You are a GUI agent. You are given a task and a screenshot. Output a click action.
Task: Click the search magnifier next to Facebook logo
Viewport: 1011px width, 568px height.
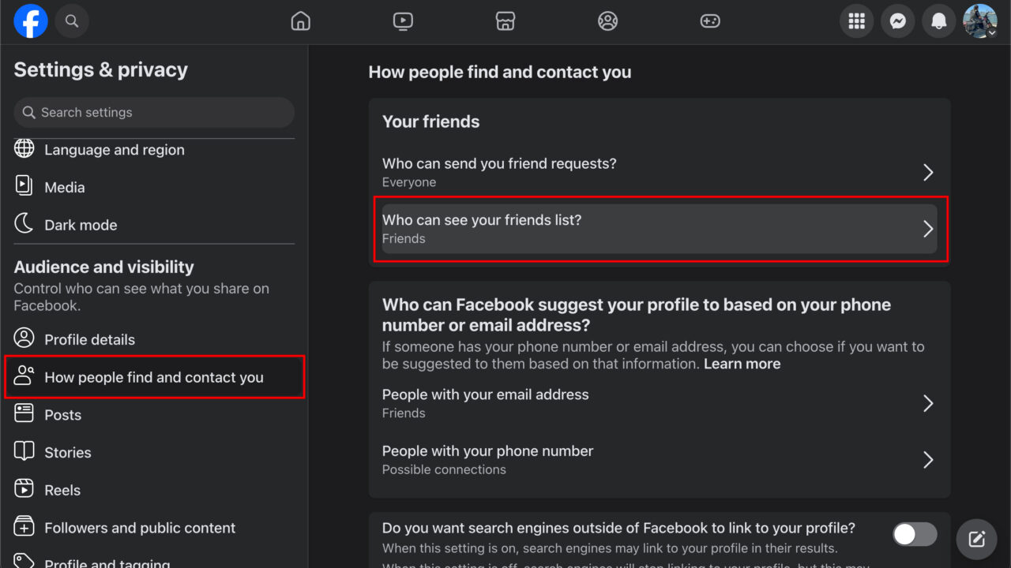(x=72, y=21)
